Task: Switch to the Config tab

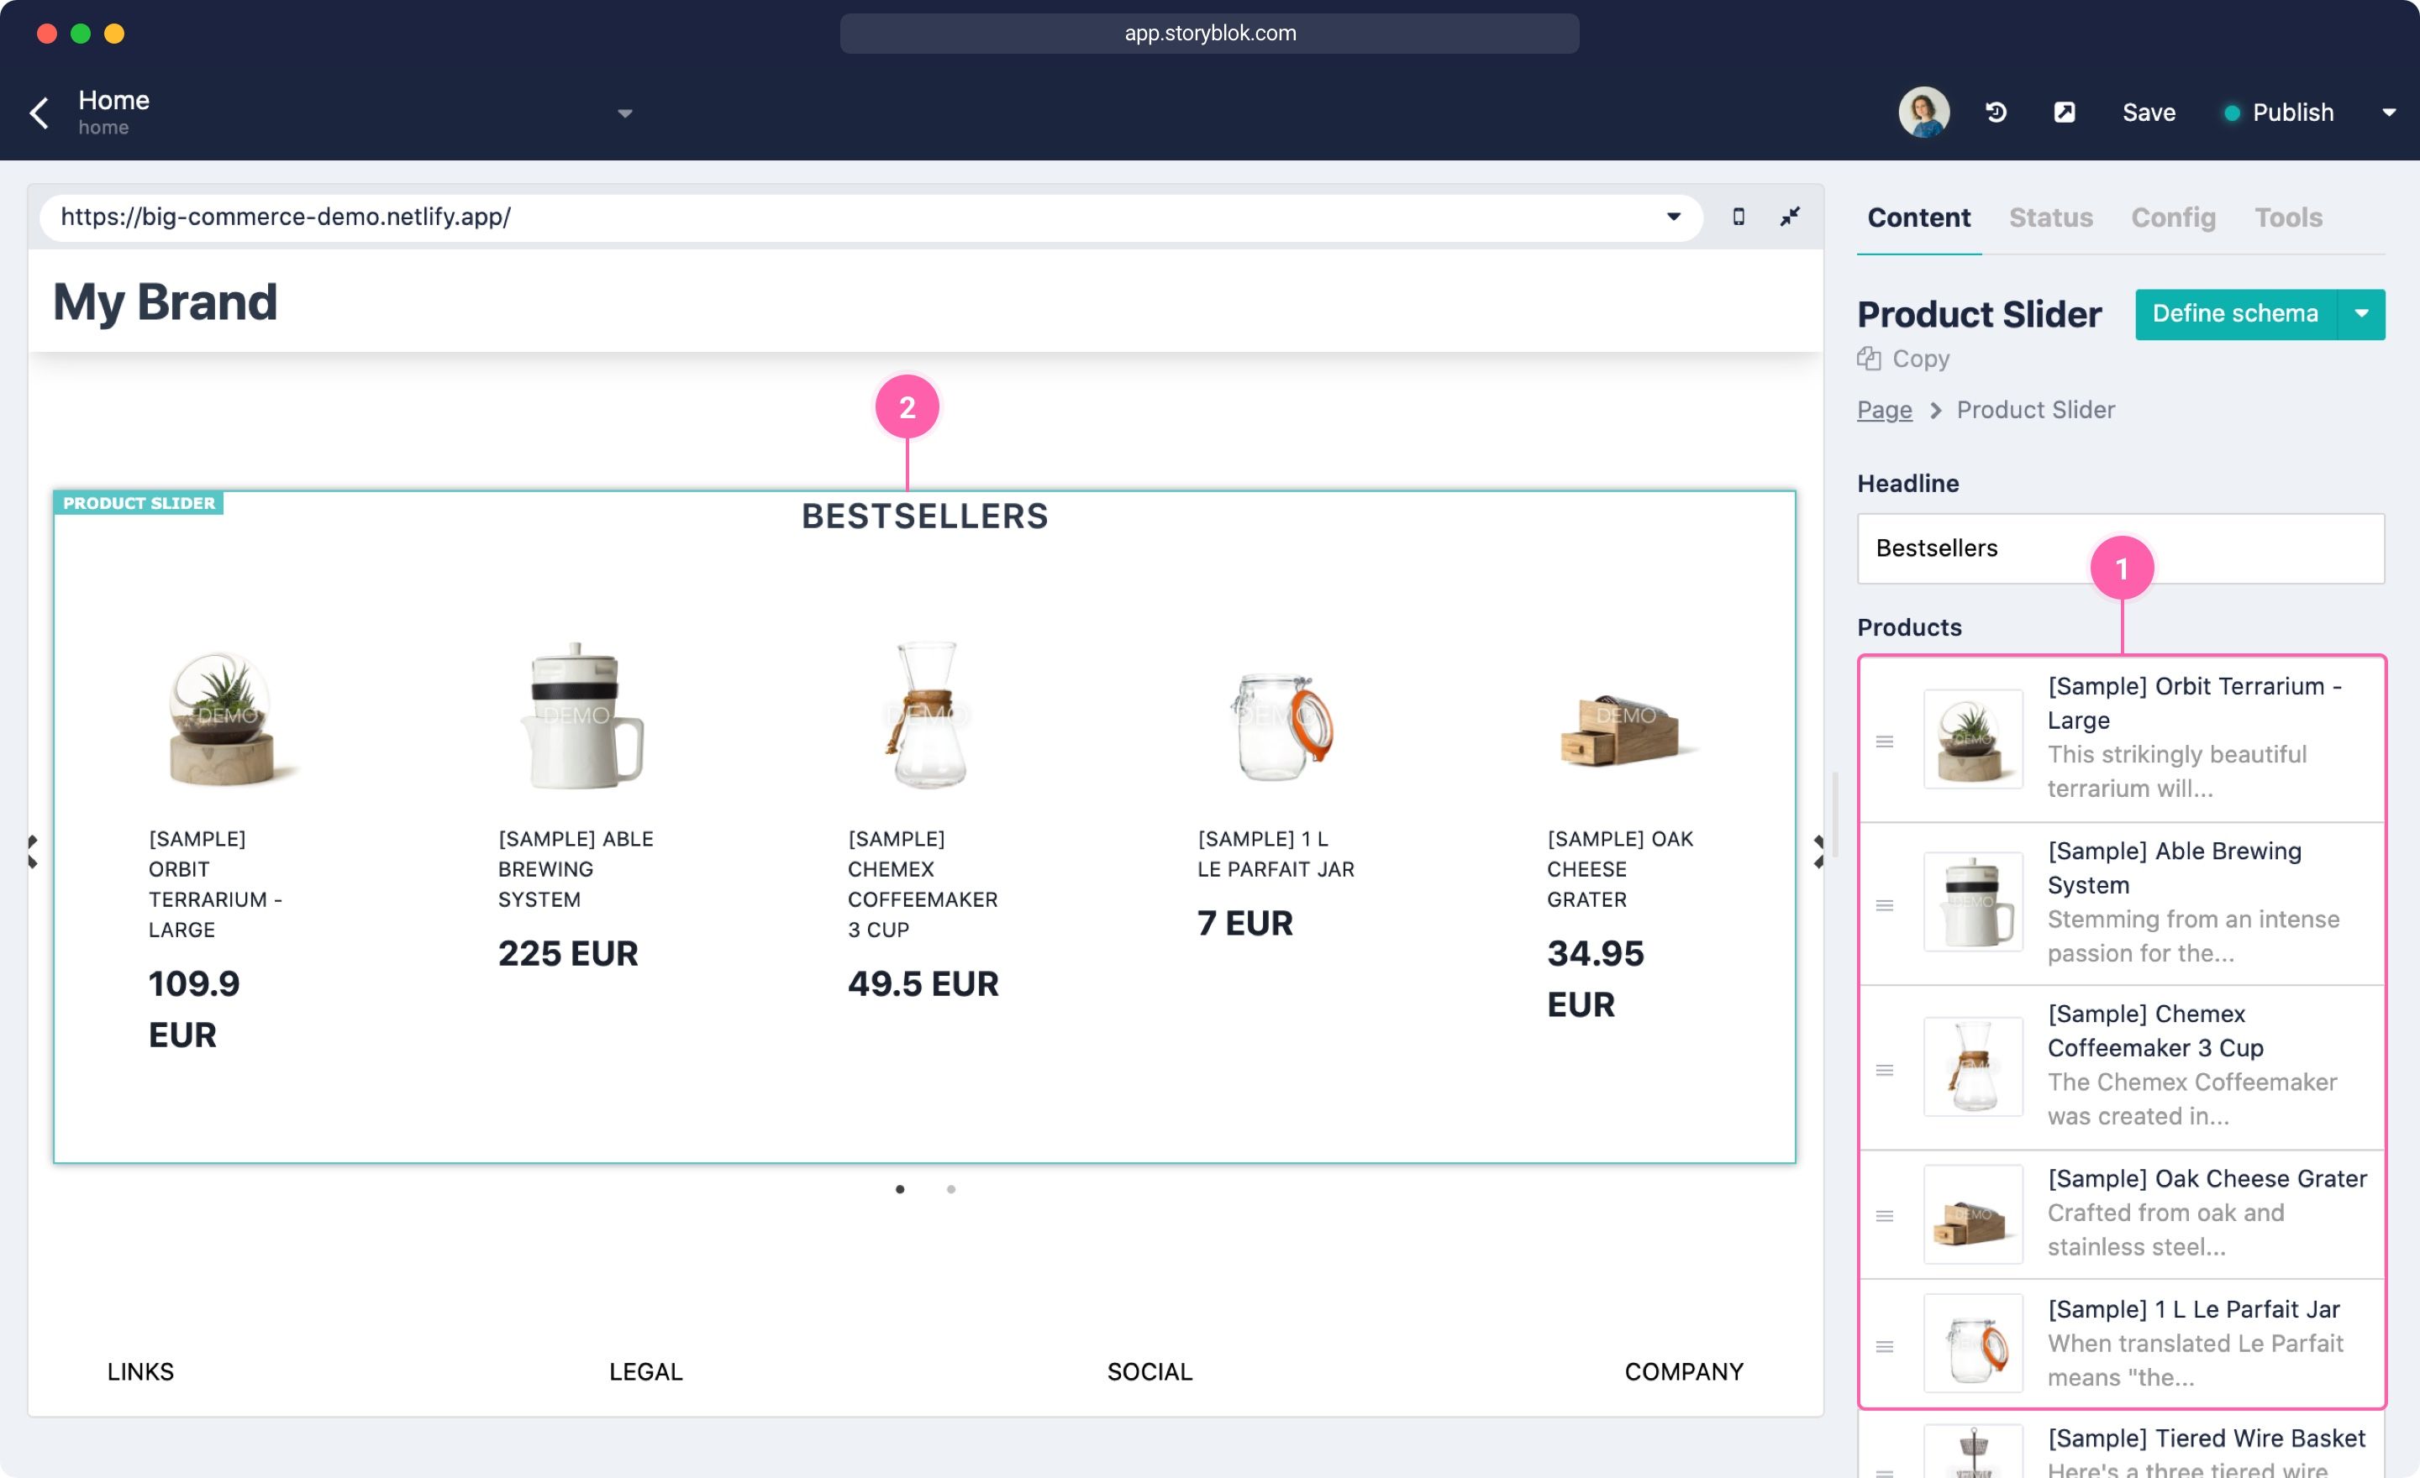Action: (2172, 217)
